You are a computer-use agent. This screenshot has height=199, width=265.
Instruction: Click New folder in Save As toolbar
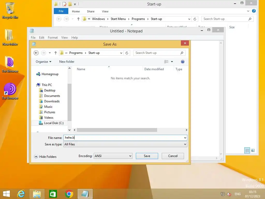pyautogui.click(x=67, y=62)
